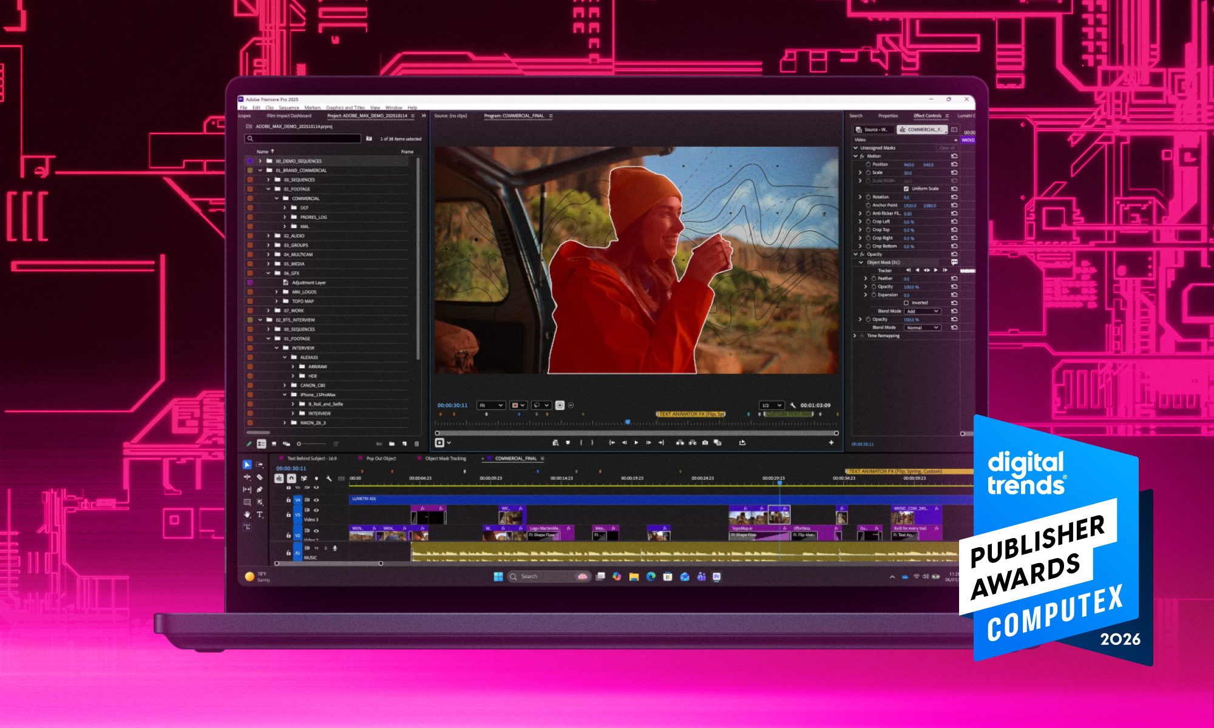Toggle timeline Snap magnet button

[292, 479]
